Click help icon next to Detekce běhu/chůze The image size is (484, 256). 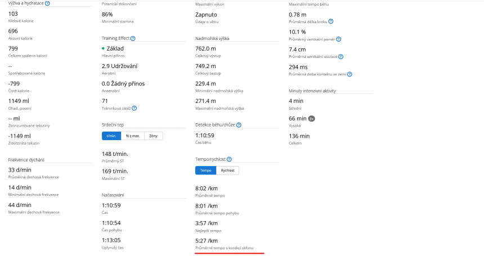point(239,125)
